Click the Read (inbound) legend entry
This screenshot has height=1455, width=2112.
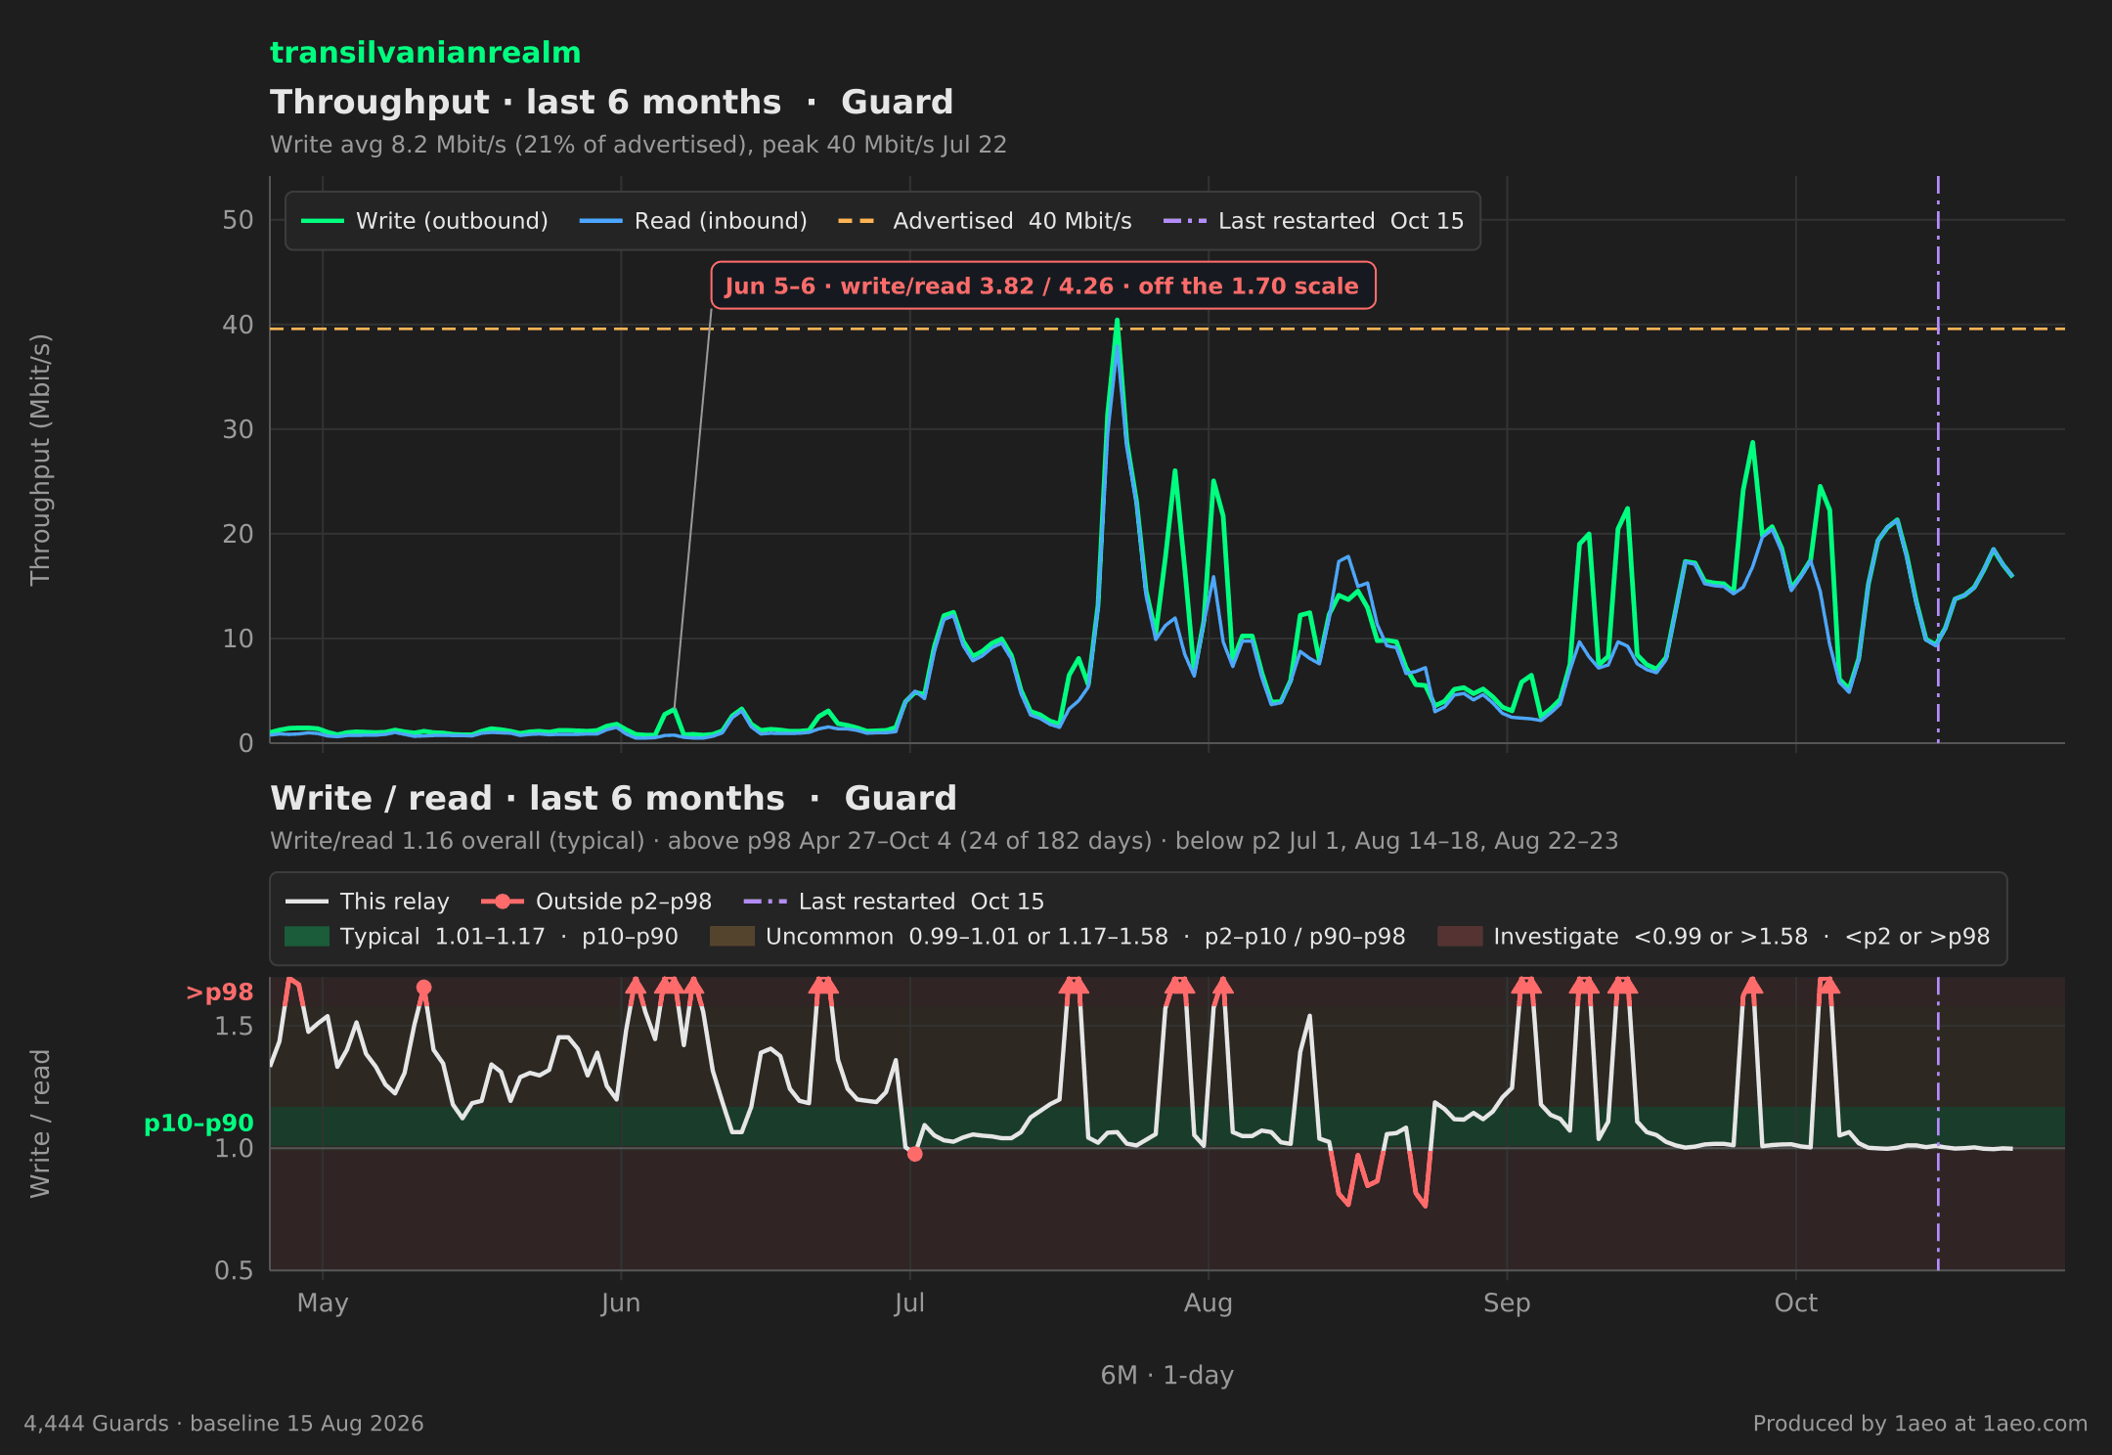pos(693,221)
